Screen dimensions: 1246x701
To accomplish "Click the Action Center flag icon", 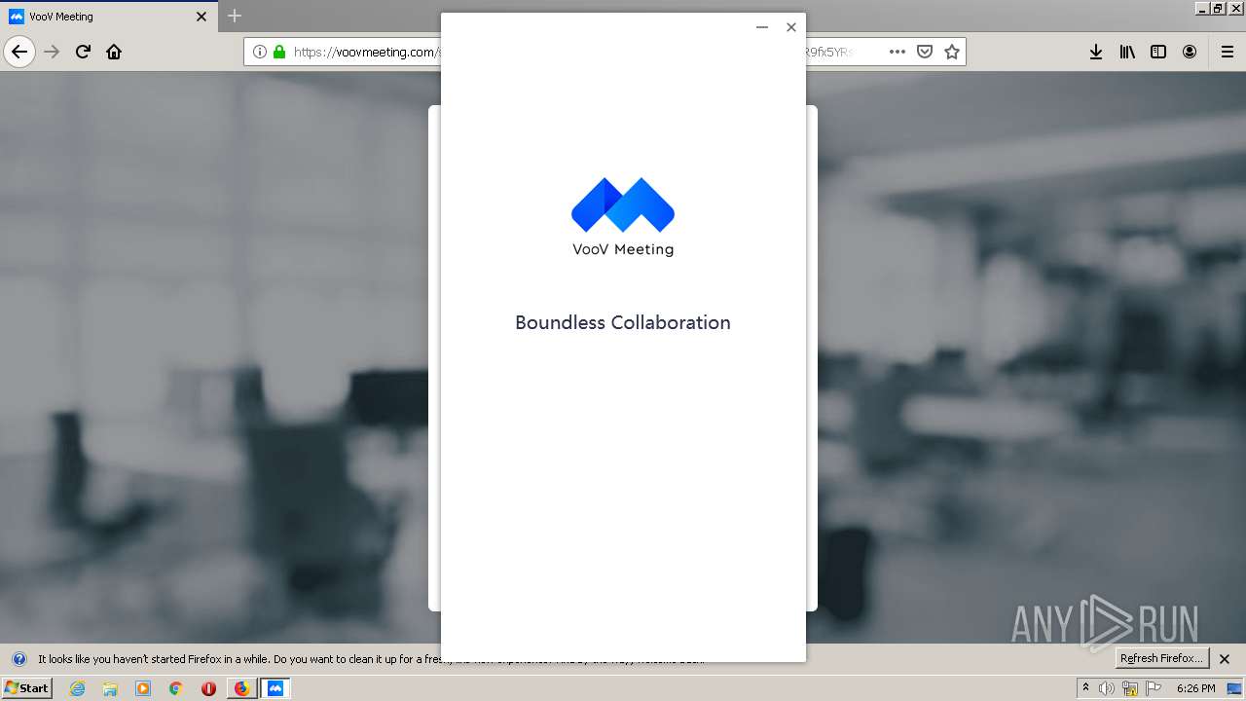I will [x=1154, y=688].
